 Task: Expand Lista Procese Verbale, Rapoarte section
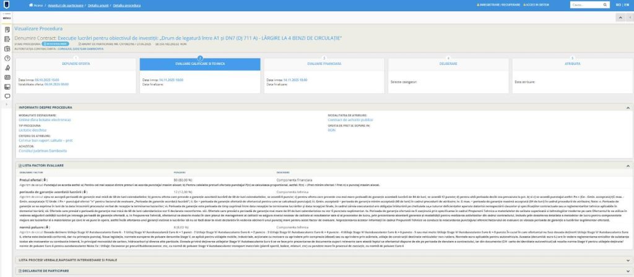(x=628, y=260)
